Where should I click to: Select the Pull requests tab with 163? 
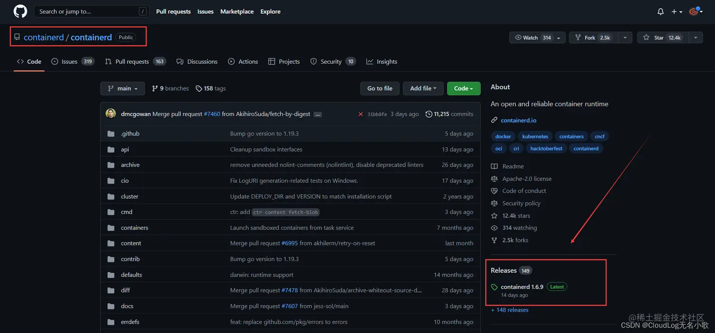(x=136, y=61)
